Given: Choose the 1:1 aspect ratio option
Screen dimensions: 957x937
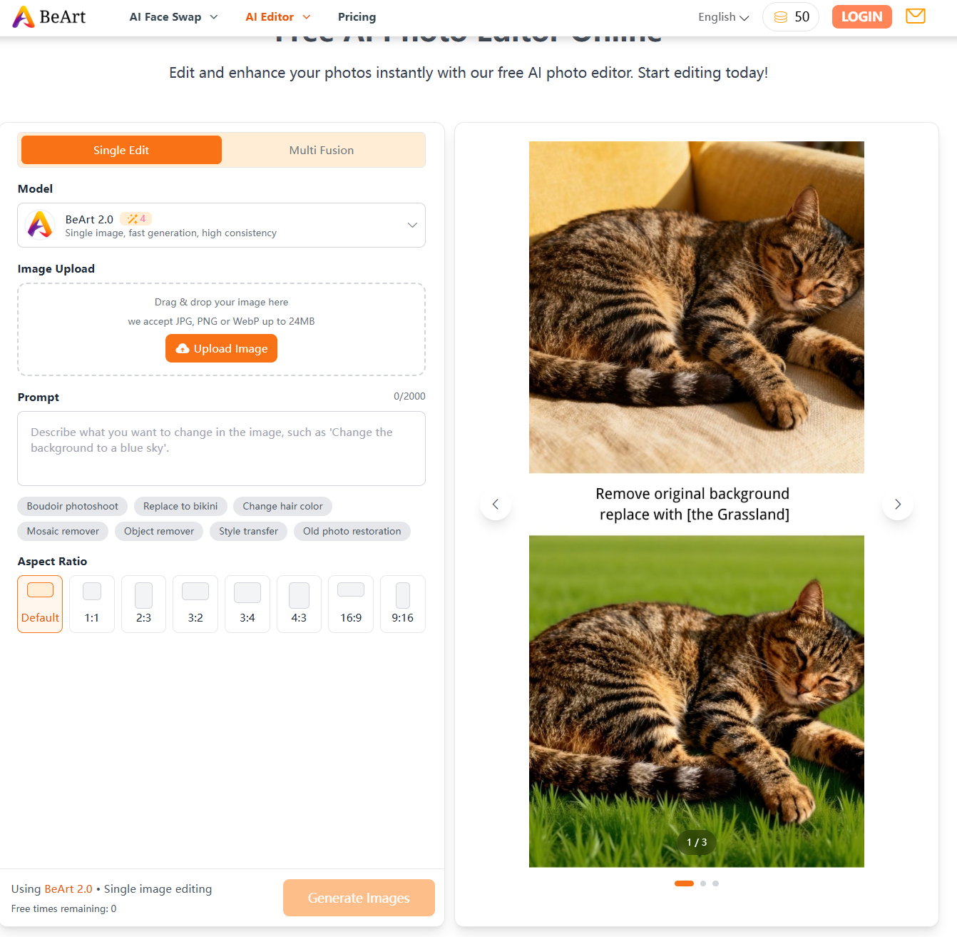Looking at the screenshot, I should (x=92, y=604).
